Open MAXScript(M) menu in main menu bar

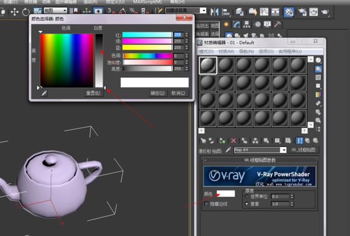pos(148,2)
